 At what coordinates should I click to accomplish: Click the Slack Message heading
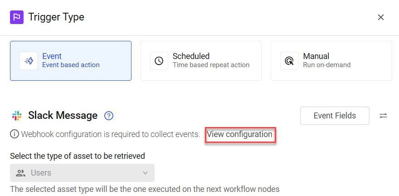tap(63, 116)
